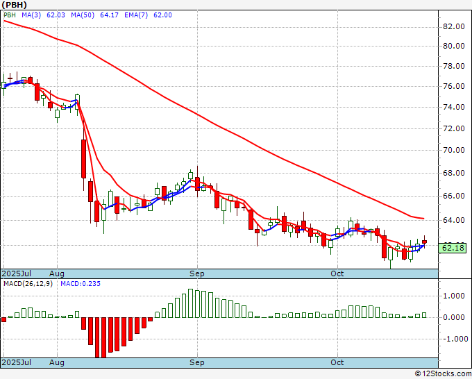Click the MA(50) indicator label
The height and width of the screenshot is (379, 472).
[83, 15]
